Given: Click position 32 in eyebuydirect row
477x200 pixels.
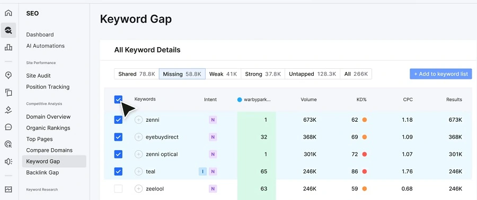Looking at the screenshot, I should tap(264, 137).
